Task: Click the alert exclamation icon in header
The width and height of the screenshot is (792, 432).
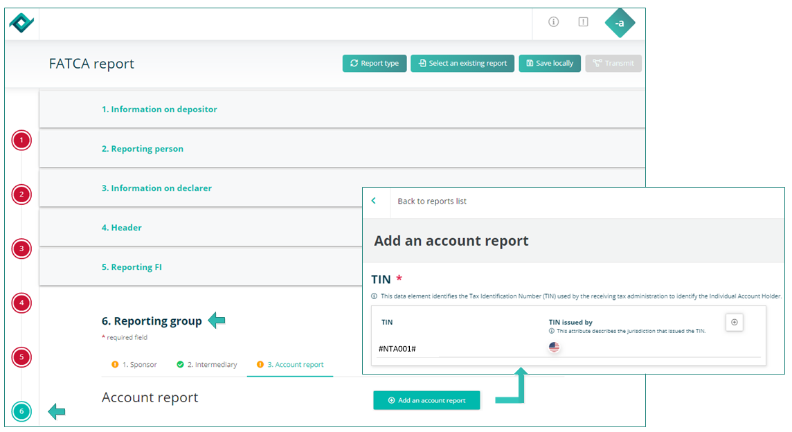Action: tap(583, 22)
